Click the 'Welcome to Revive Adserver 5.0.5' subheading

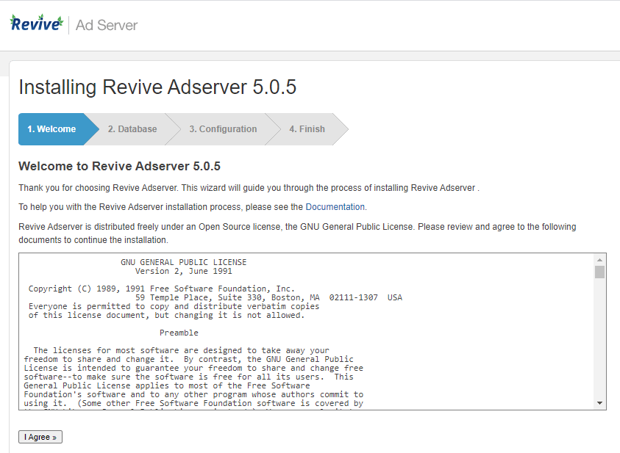(119, 166)
